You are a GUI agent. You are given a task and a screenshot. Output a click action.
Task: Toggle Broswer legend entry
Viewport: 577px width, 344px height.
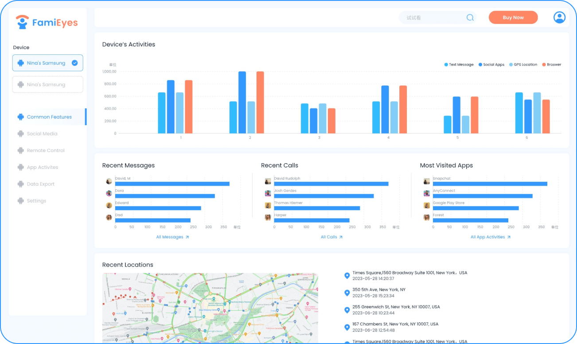552,65
